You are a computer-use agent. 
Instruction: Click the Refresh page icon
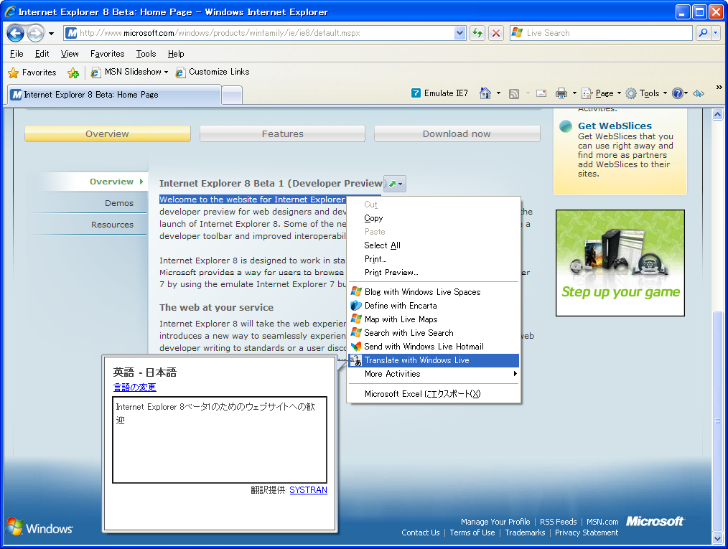[477, 33]
